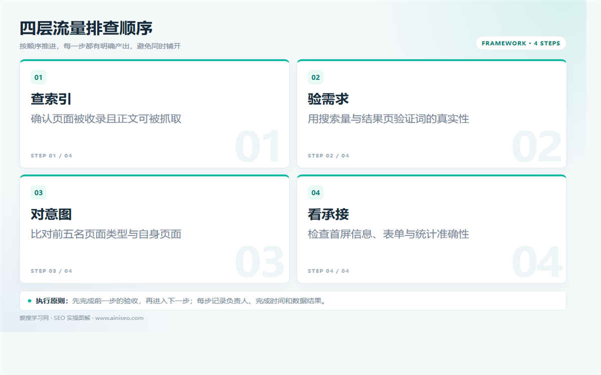This screenshot has width=601, height=375.
Task: Click the green bullet before 执行原则
Action: (x=30, y=301)
